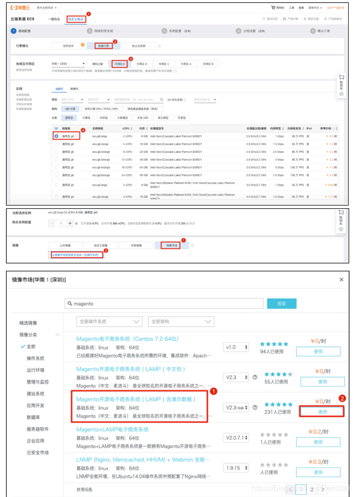Collapse the 镜像分类 category list
The height and width of the screenshot is (497, 354).
pyautogui.click(x=58, y=335)
